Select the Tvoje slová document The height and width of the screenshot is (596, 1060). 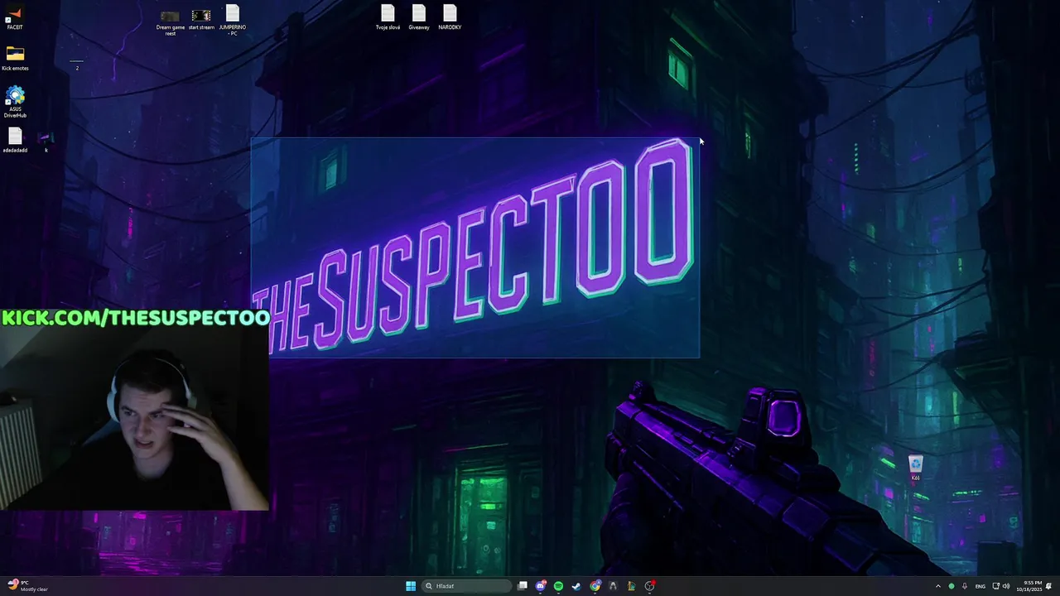[x=388, y=17]
